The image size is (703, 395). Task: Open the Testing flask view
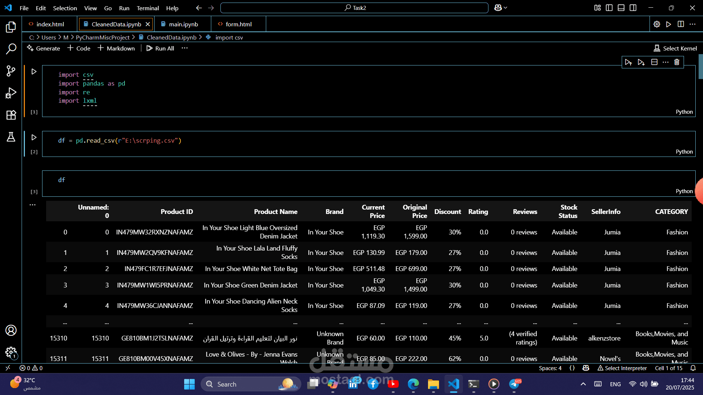tap(11, 137)
